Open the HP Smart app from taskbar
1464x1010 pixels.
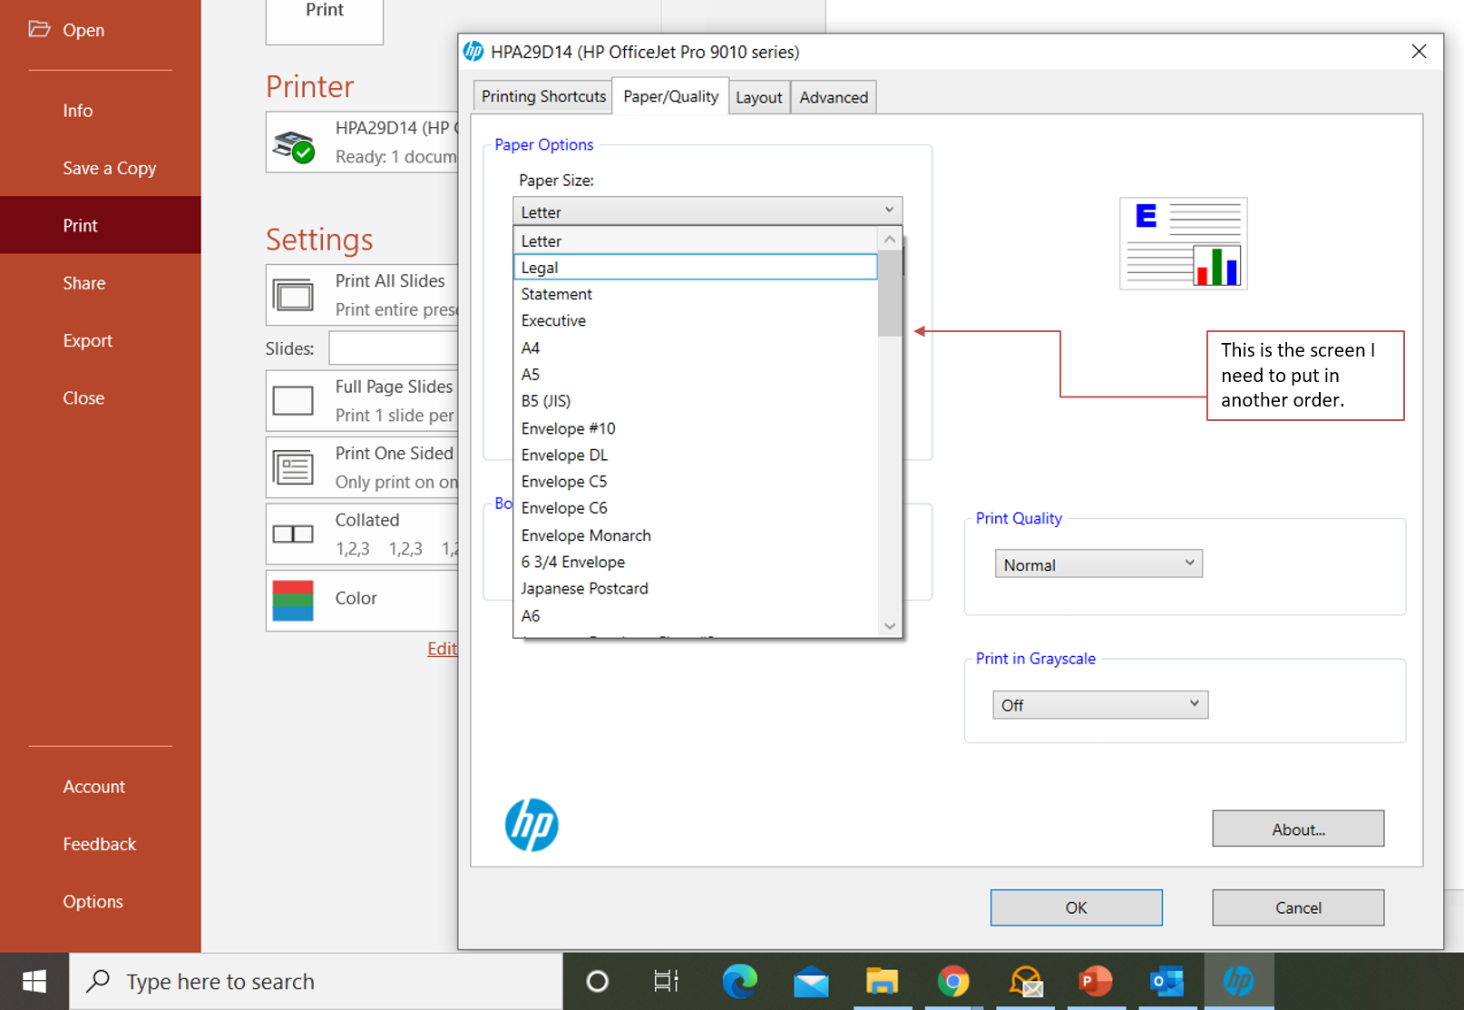pyautogui.click(x=1239, y=981)
